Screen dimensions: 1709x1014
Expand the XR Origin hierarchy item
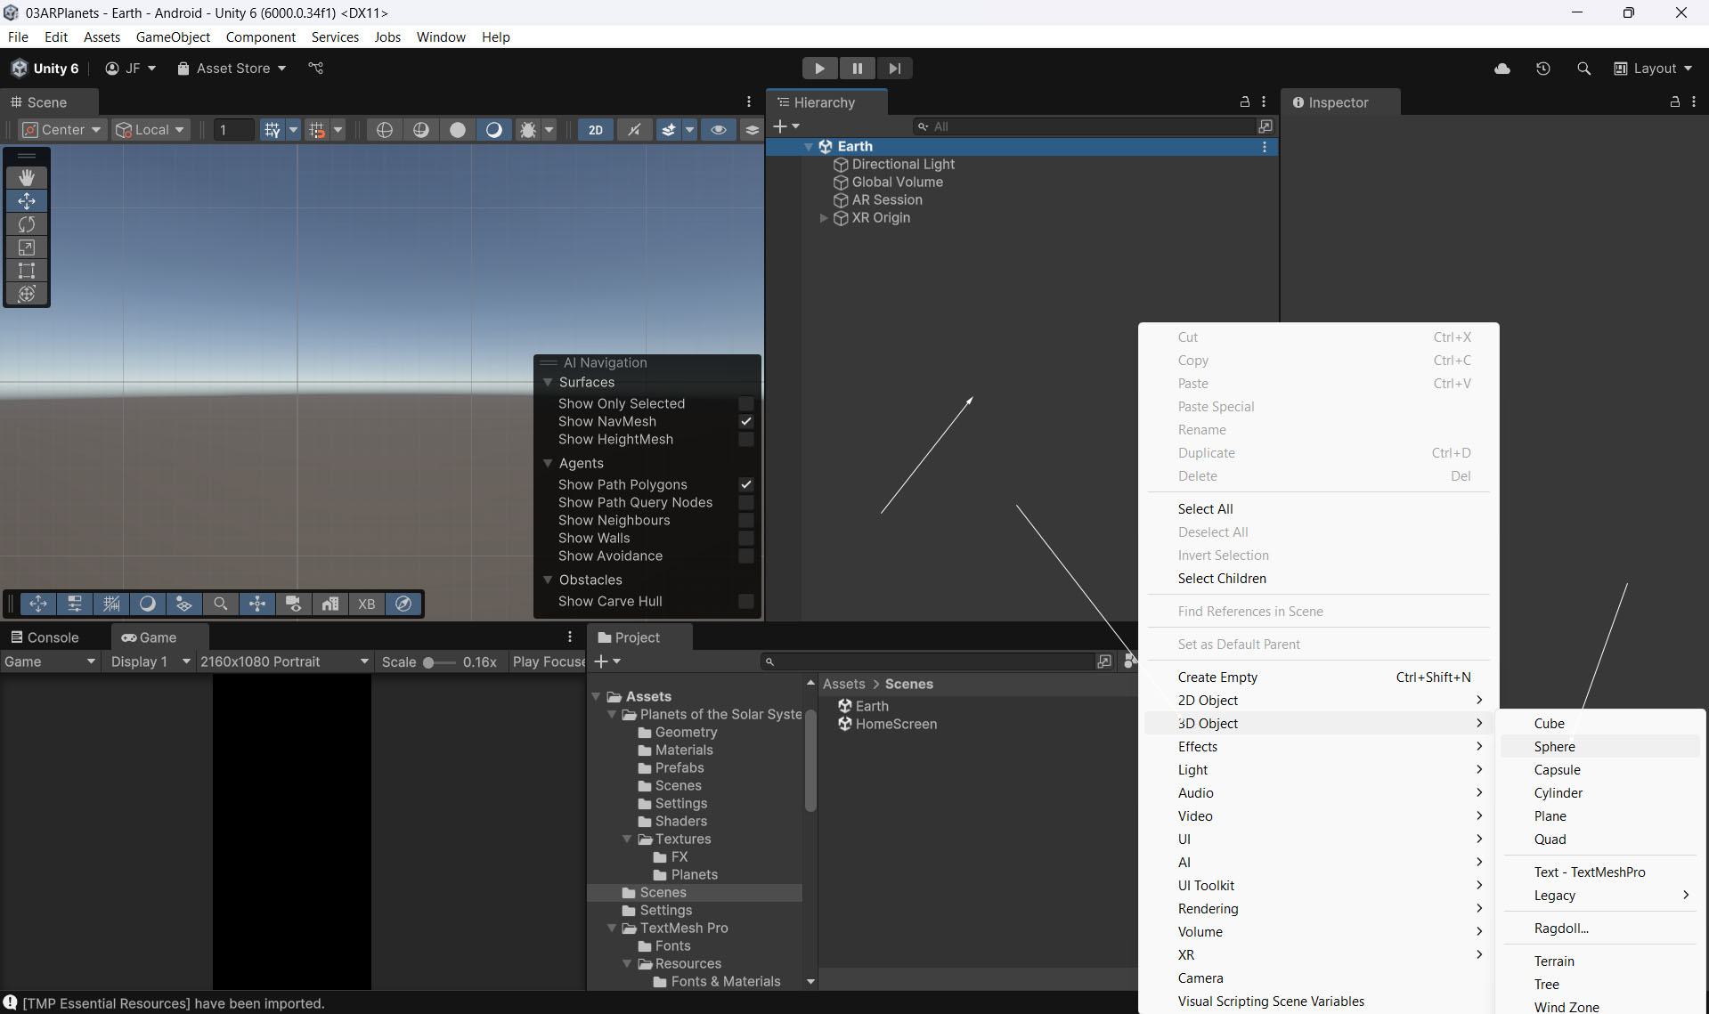point(824,218)
